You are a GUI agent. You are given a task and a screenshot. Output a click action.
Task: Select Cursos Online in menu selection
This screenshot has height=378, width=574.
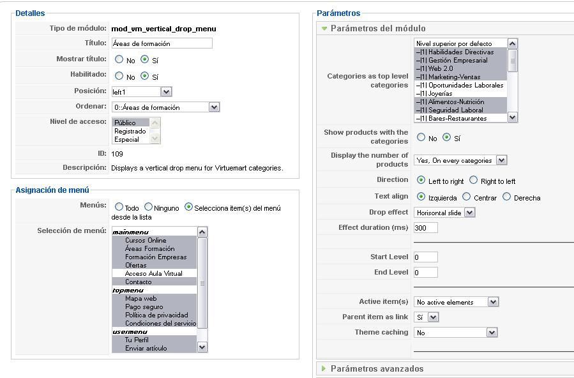pos(155,241)
